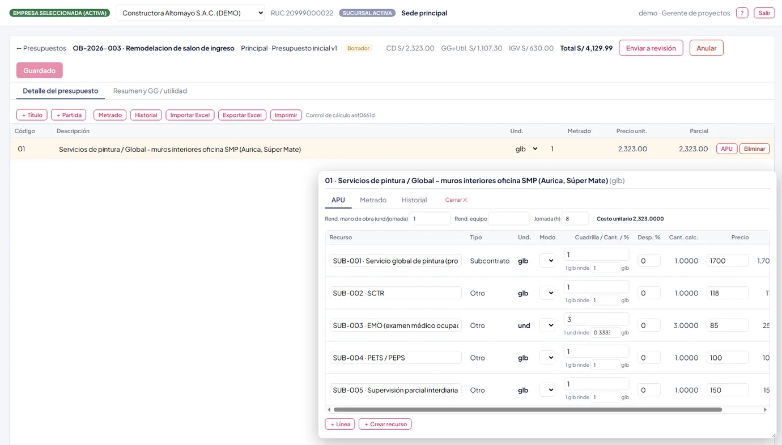Go back to Presupuestos list
Image resolution: width=782 pixels, height=445 pixels.
coord(41,48)
